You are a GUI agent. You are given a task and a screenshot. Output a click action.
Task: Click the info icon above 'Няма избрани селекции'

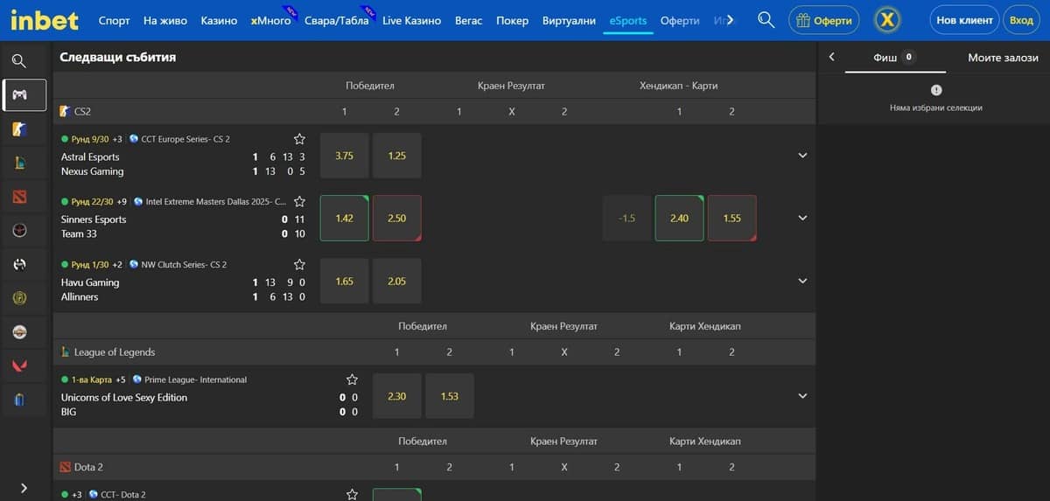pyautogui.click(x=936, y=90)
